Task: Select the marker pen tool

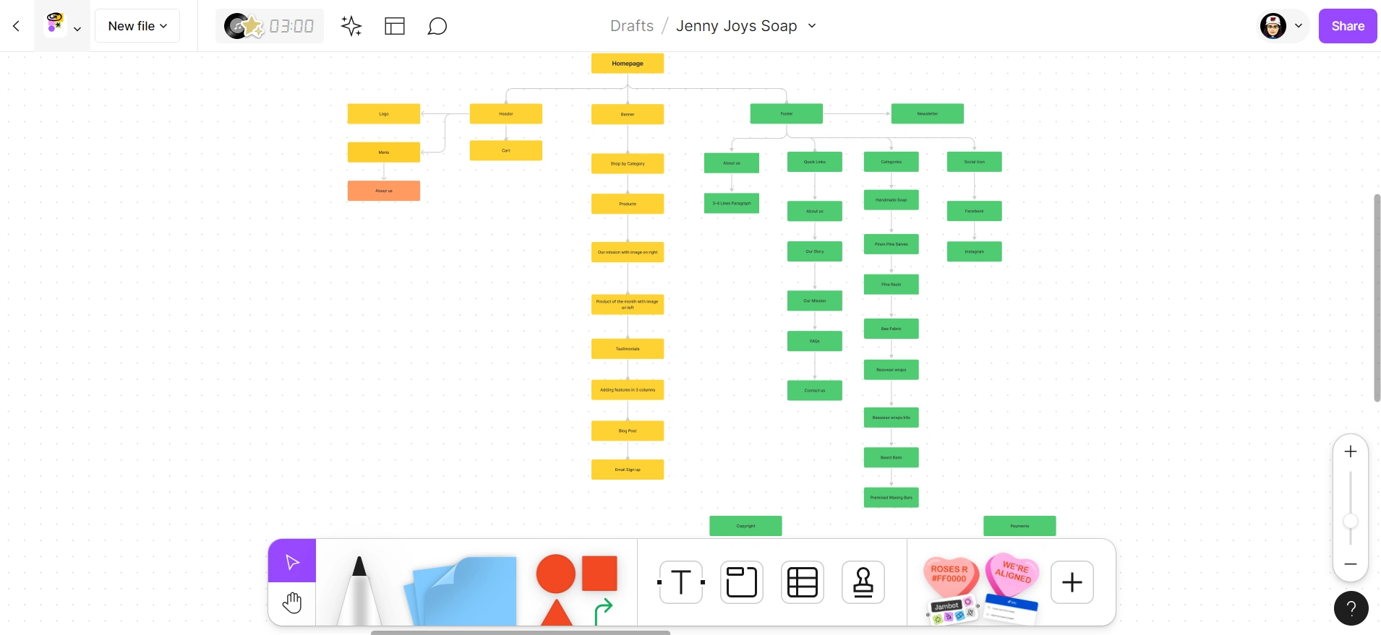Action: (x=359, y=590)
